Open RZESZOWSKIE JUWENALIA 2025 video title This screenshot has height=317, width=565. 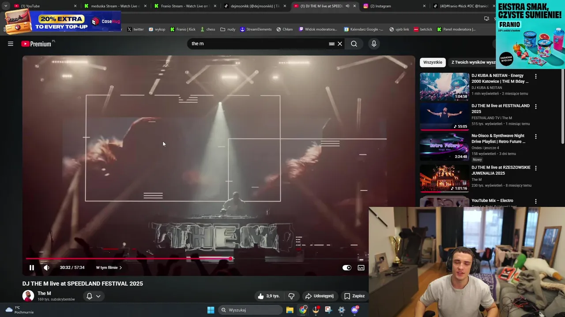click(501, 170)
